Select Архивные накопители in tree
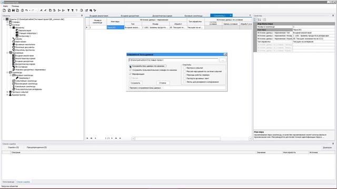 [x=25, y=44]
